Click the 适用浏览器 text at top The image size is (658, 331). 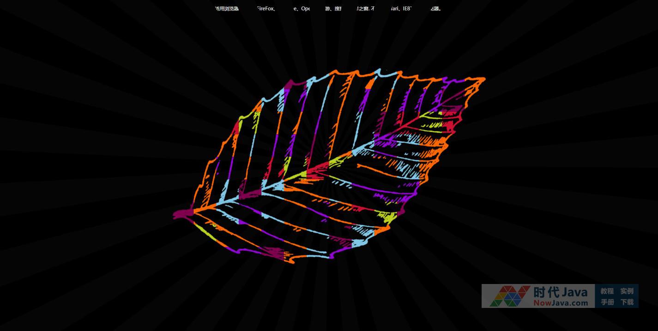click(227, 8)
